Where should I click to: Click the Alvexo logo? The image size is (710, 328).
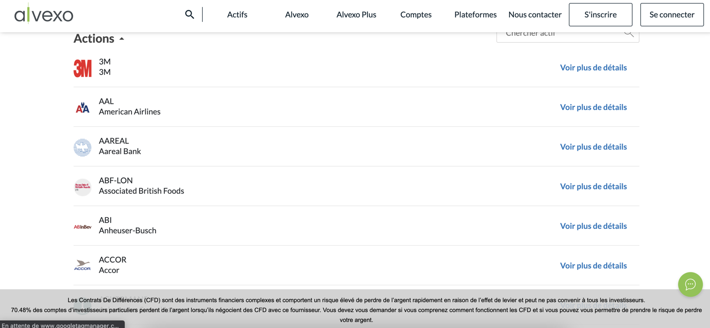(x=44, y=14)
